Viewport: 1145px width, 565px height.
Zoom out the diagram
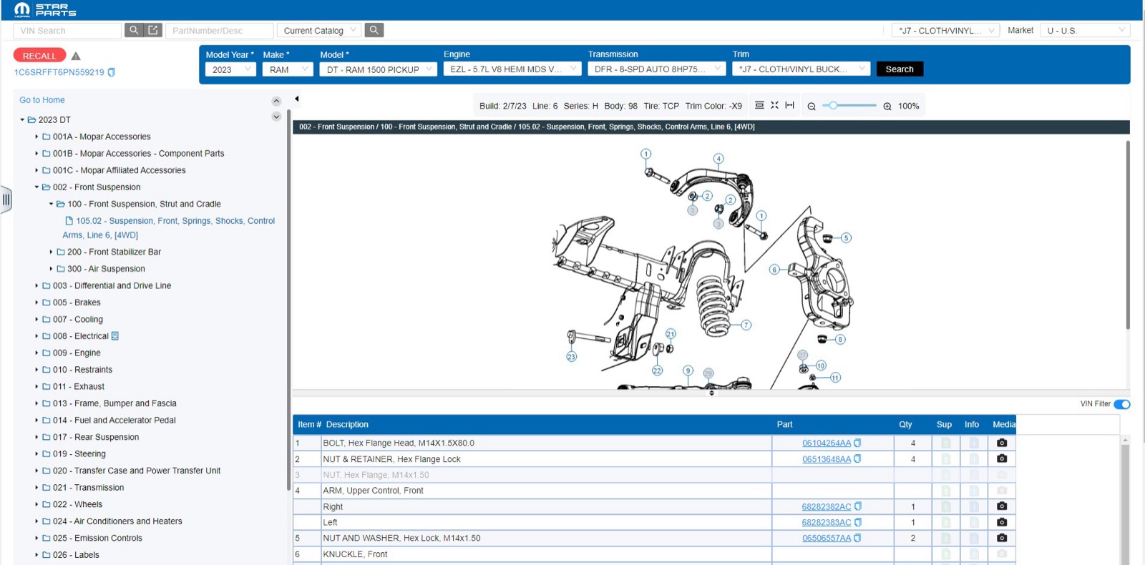pyautogui.click(x=812, y=106)
